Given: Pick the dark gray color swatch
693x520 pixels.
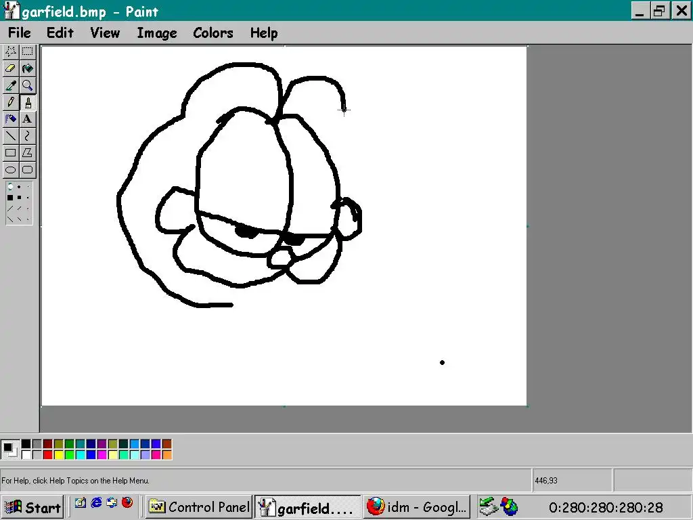Looking at the screenshot, I should 37,444.
